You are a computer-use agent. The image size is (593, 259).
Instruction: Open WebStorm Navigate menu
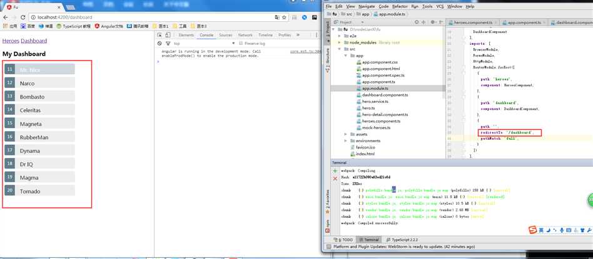367,6
